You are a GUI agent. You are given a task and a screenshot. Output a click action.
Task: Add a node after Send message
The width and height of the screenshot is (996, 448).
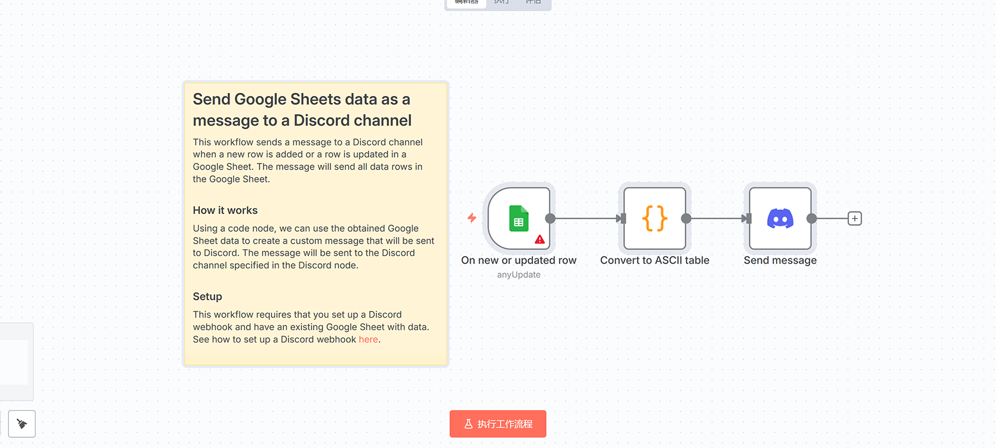[x=854, y=219]
